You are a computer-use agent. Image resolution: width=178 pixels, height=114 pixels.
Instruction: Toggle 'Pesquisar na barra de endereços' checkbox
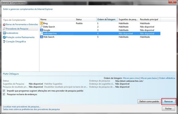point(4,94)
